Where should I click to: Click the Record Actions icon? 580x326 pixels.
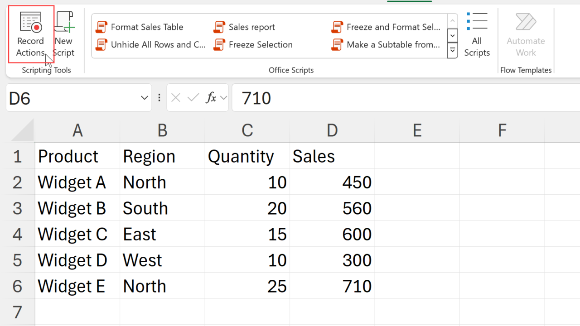[x=31, y=23]
